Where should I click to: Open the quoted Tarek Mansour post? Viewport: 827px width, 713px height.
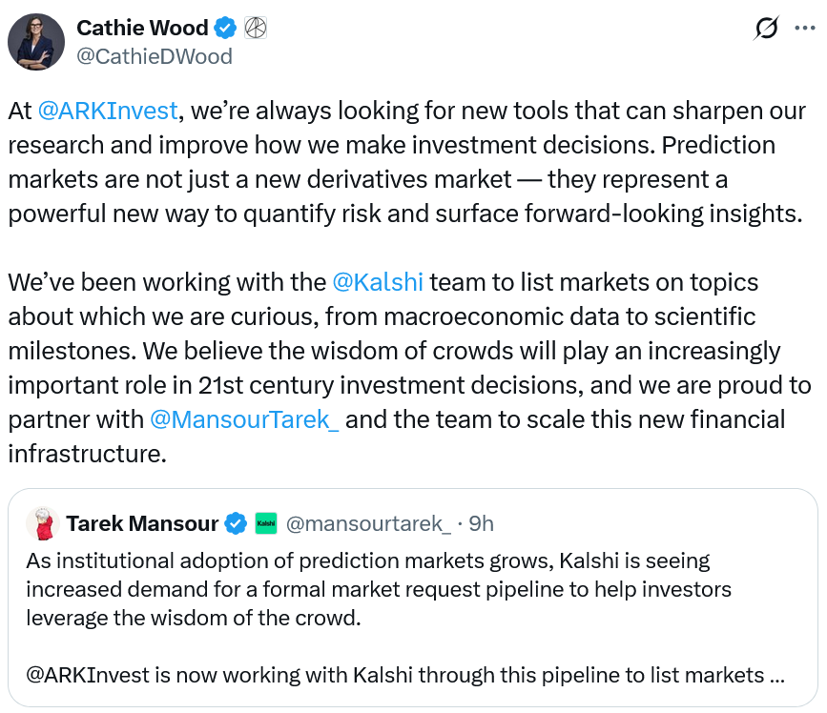click(x=410, y=591)
